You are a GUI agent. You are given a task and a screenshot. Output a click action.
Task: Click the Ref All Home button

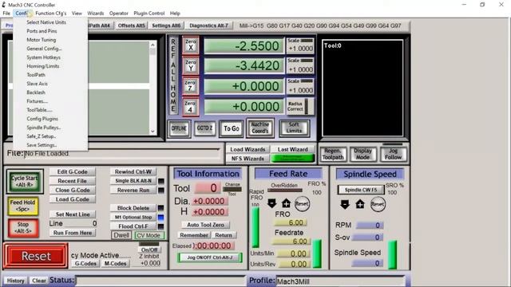(x=173, y=76)
